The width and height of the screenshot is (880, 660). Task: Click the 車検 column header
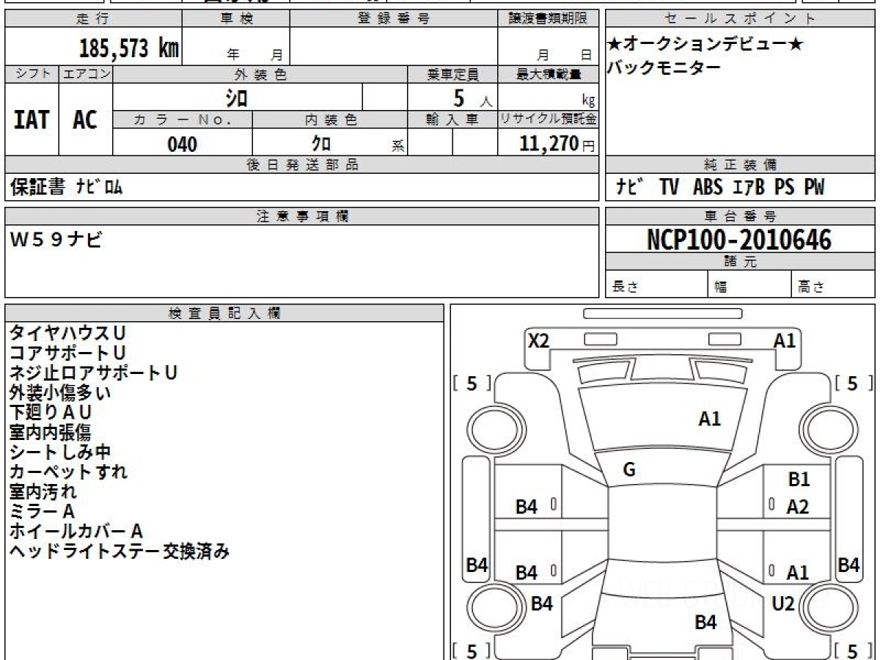coord(235,19)
